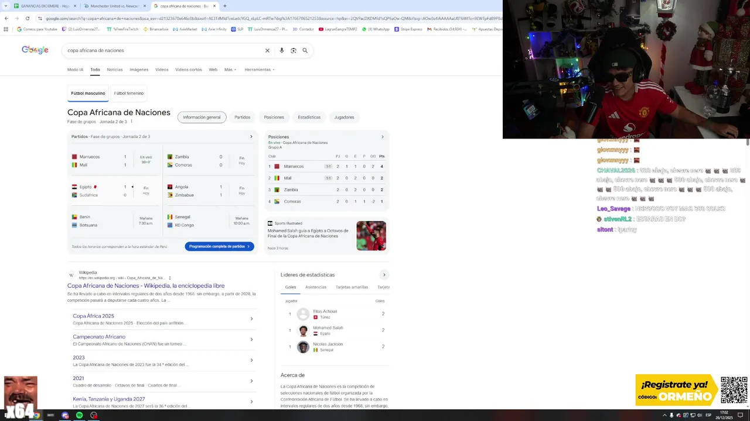Screen dimensions: 750x421
Task: Select the Videos search filter
Action: (x=162, y=70)
